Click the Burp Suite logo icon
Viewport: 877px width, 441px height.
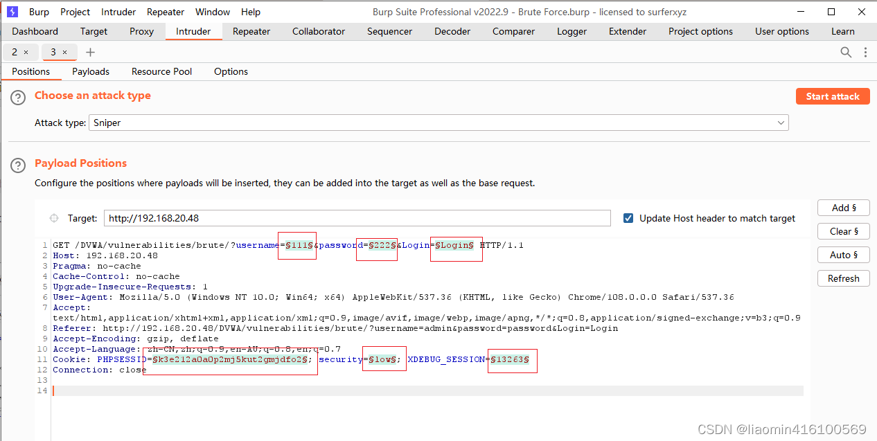12,12
